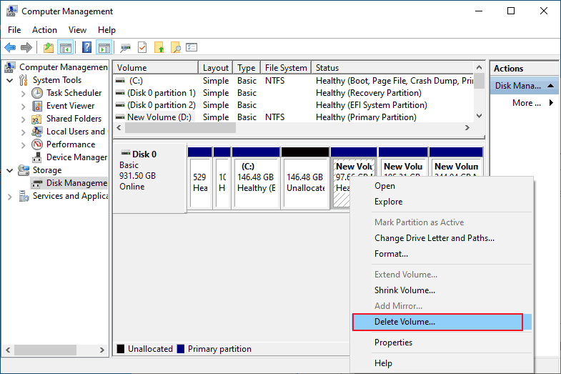This screenshot has width=561, height=374.
Task: Choose Open from context menu
Action: click(442, 186)
